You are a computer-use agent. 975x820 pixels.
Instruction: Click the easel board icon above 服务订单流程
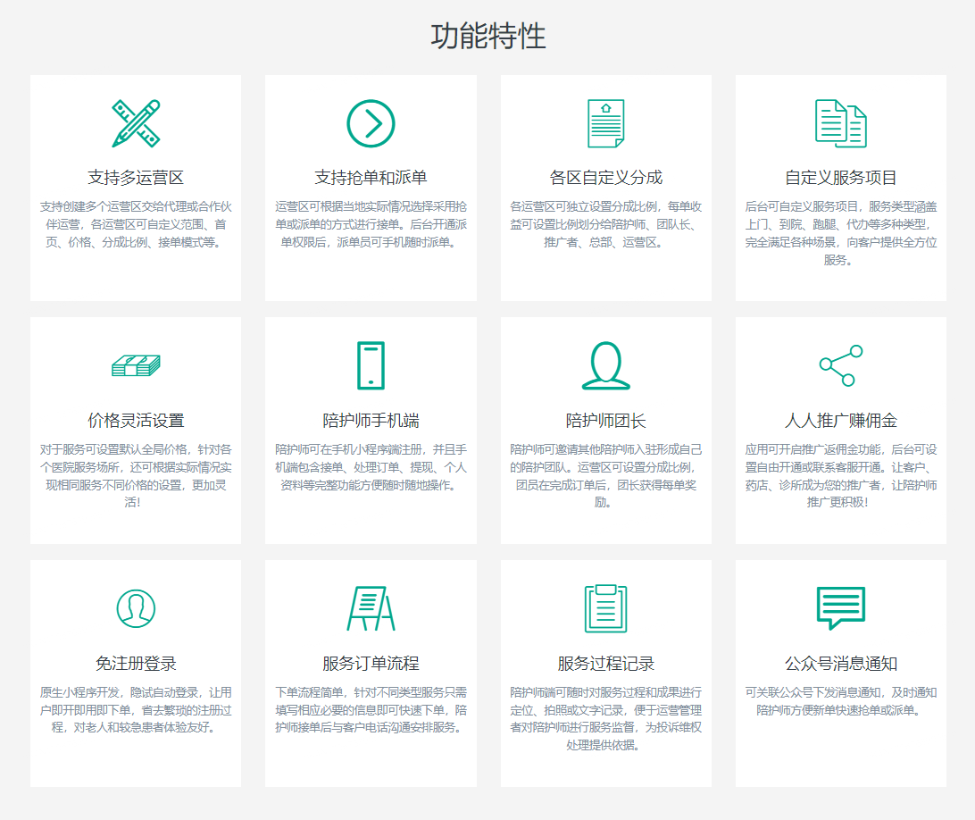pyautogui.click(x=371, y=608)
